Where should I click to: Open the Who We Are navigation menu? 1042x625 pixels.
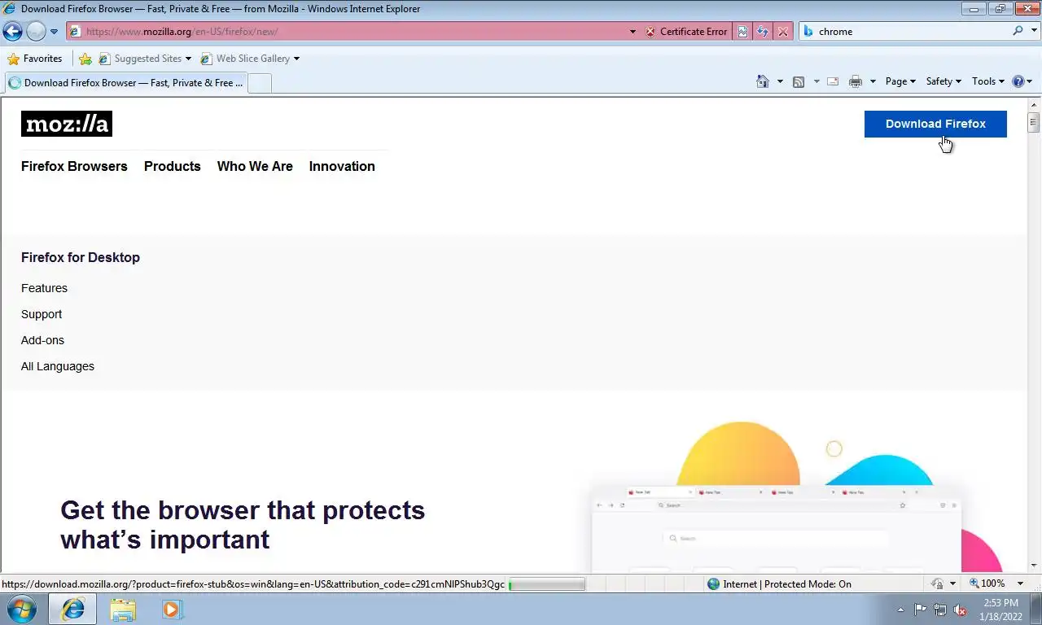pos(255,166)
